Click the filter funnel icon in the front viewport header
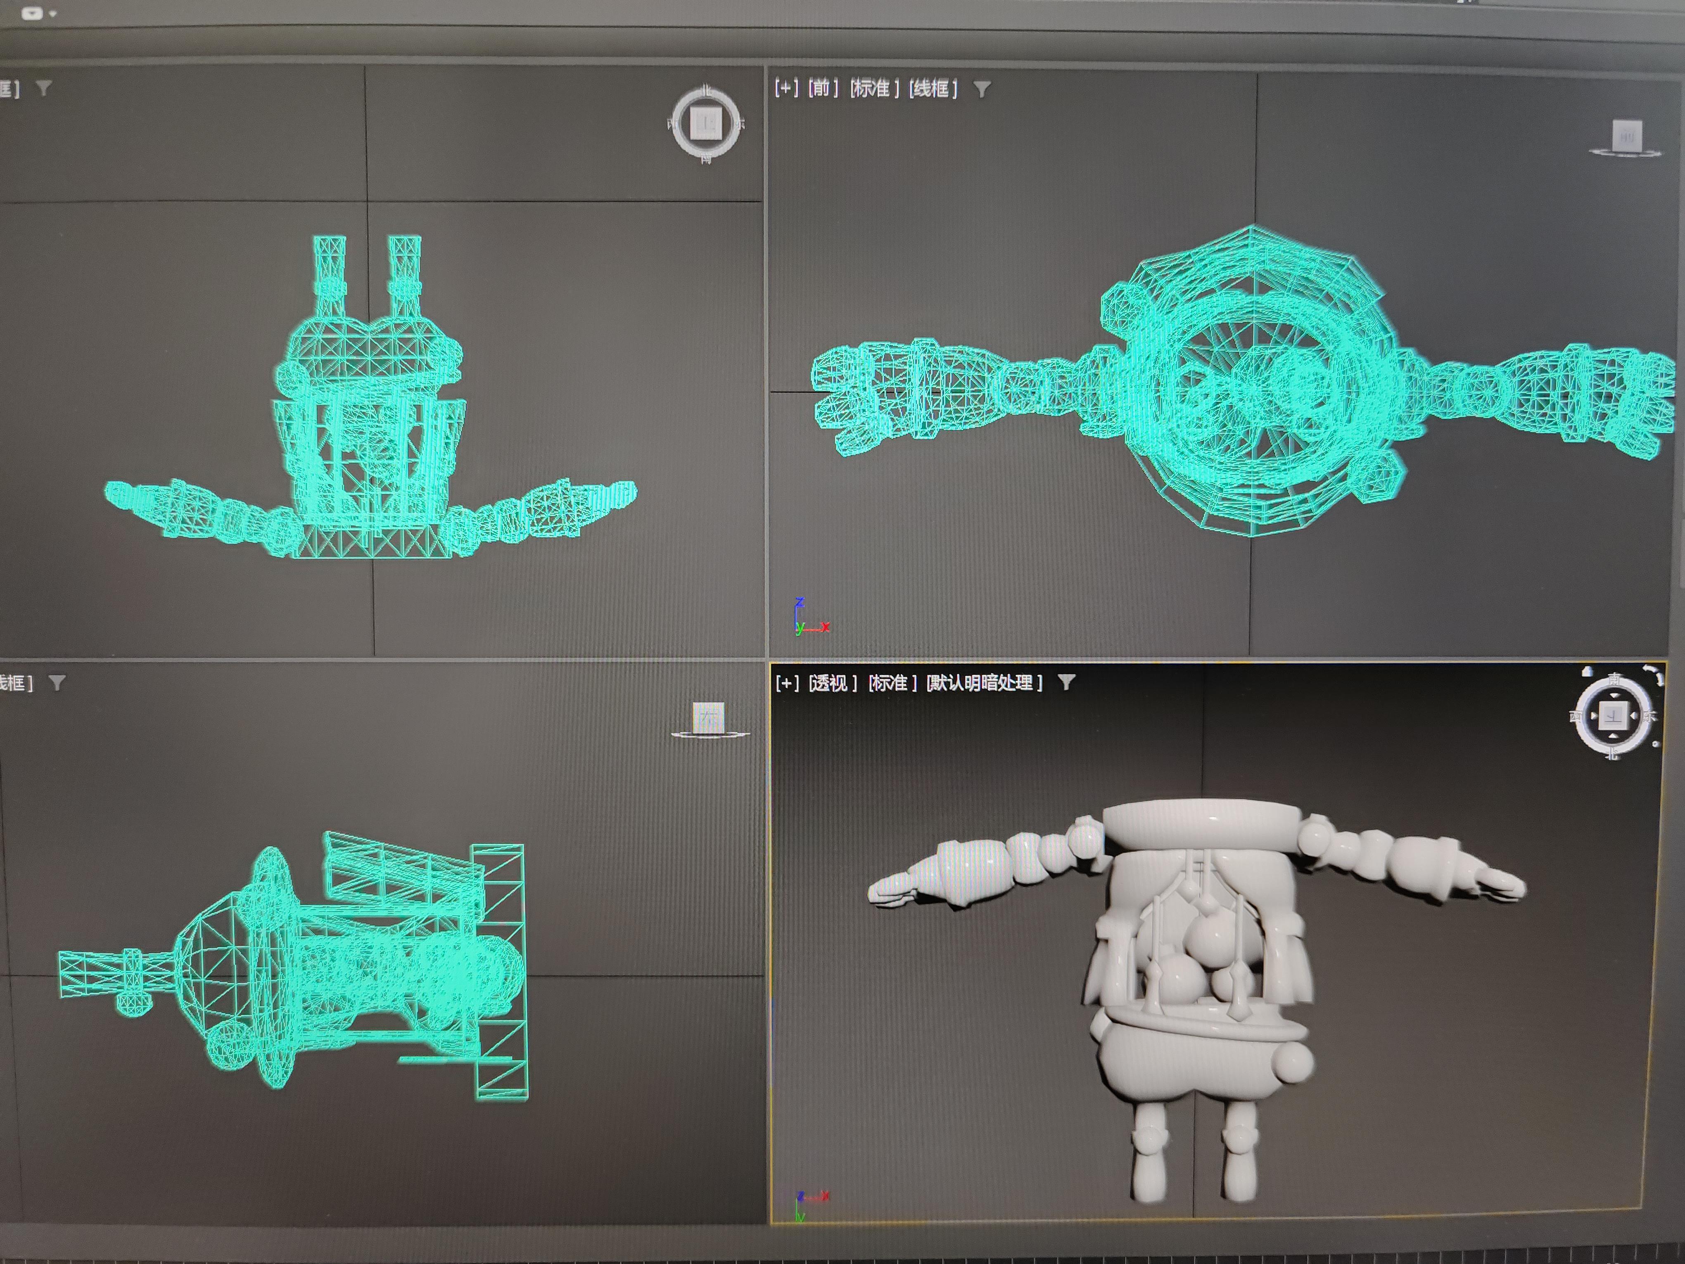1685x1264 pixels. pos(982,90)
